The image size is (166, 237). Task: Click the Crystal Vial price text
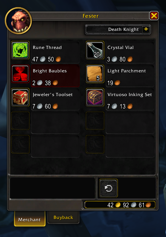tap(120, 59)
